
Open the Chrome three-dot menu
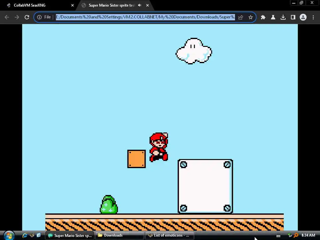(x=313, y=17)
